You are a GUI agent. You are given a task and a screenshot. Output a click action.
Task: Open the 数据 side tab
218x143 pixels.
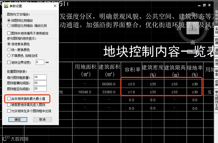pyautogui.click(x=216, y=41)
